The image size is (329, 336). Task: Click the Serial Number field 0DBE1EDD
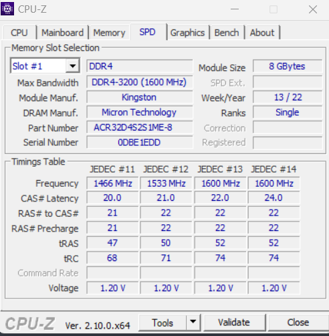tap(140, 143)
